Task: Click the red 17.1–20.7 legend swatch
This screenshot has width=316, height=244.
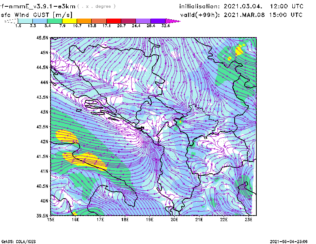Action: [114, 21]
